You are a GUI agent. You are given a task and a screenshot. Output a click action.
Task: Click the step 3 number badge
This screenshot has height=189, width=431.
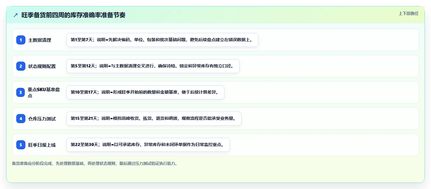click(21, 92)
